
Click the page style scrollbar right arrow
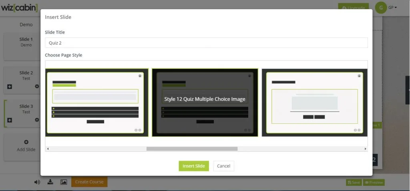pyautogui.click(x=365, y=149)
